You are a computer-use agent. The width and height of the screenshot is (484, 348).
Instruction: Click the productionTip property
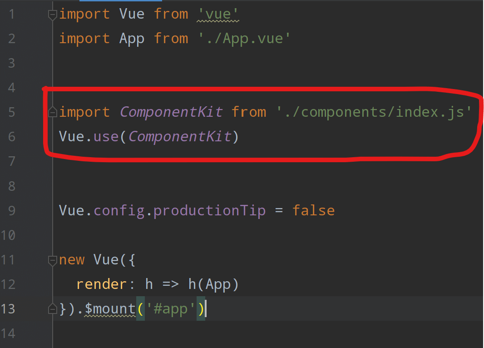pyautogui.click(x=209, y=211)
